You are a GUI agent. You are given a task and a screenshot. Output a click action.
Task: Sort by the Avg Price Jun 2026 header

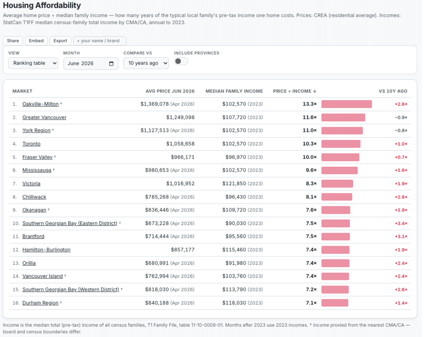click(x=170, y=91)
